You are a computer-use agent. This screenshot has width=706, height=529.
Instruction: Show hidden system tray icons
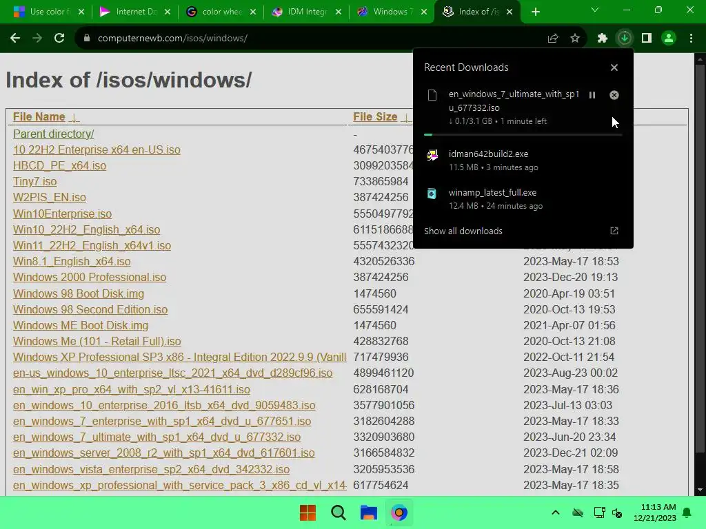[556, 512]
